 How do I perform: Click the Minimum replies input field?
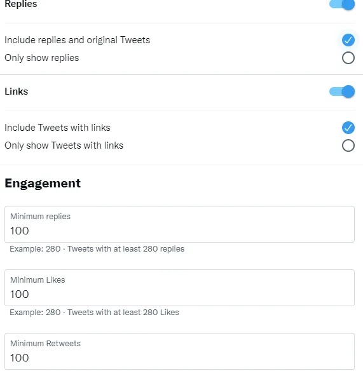pos(179,224)
